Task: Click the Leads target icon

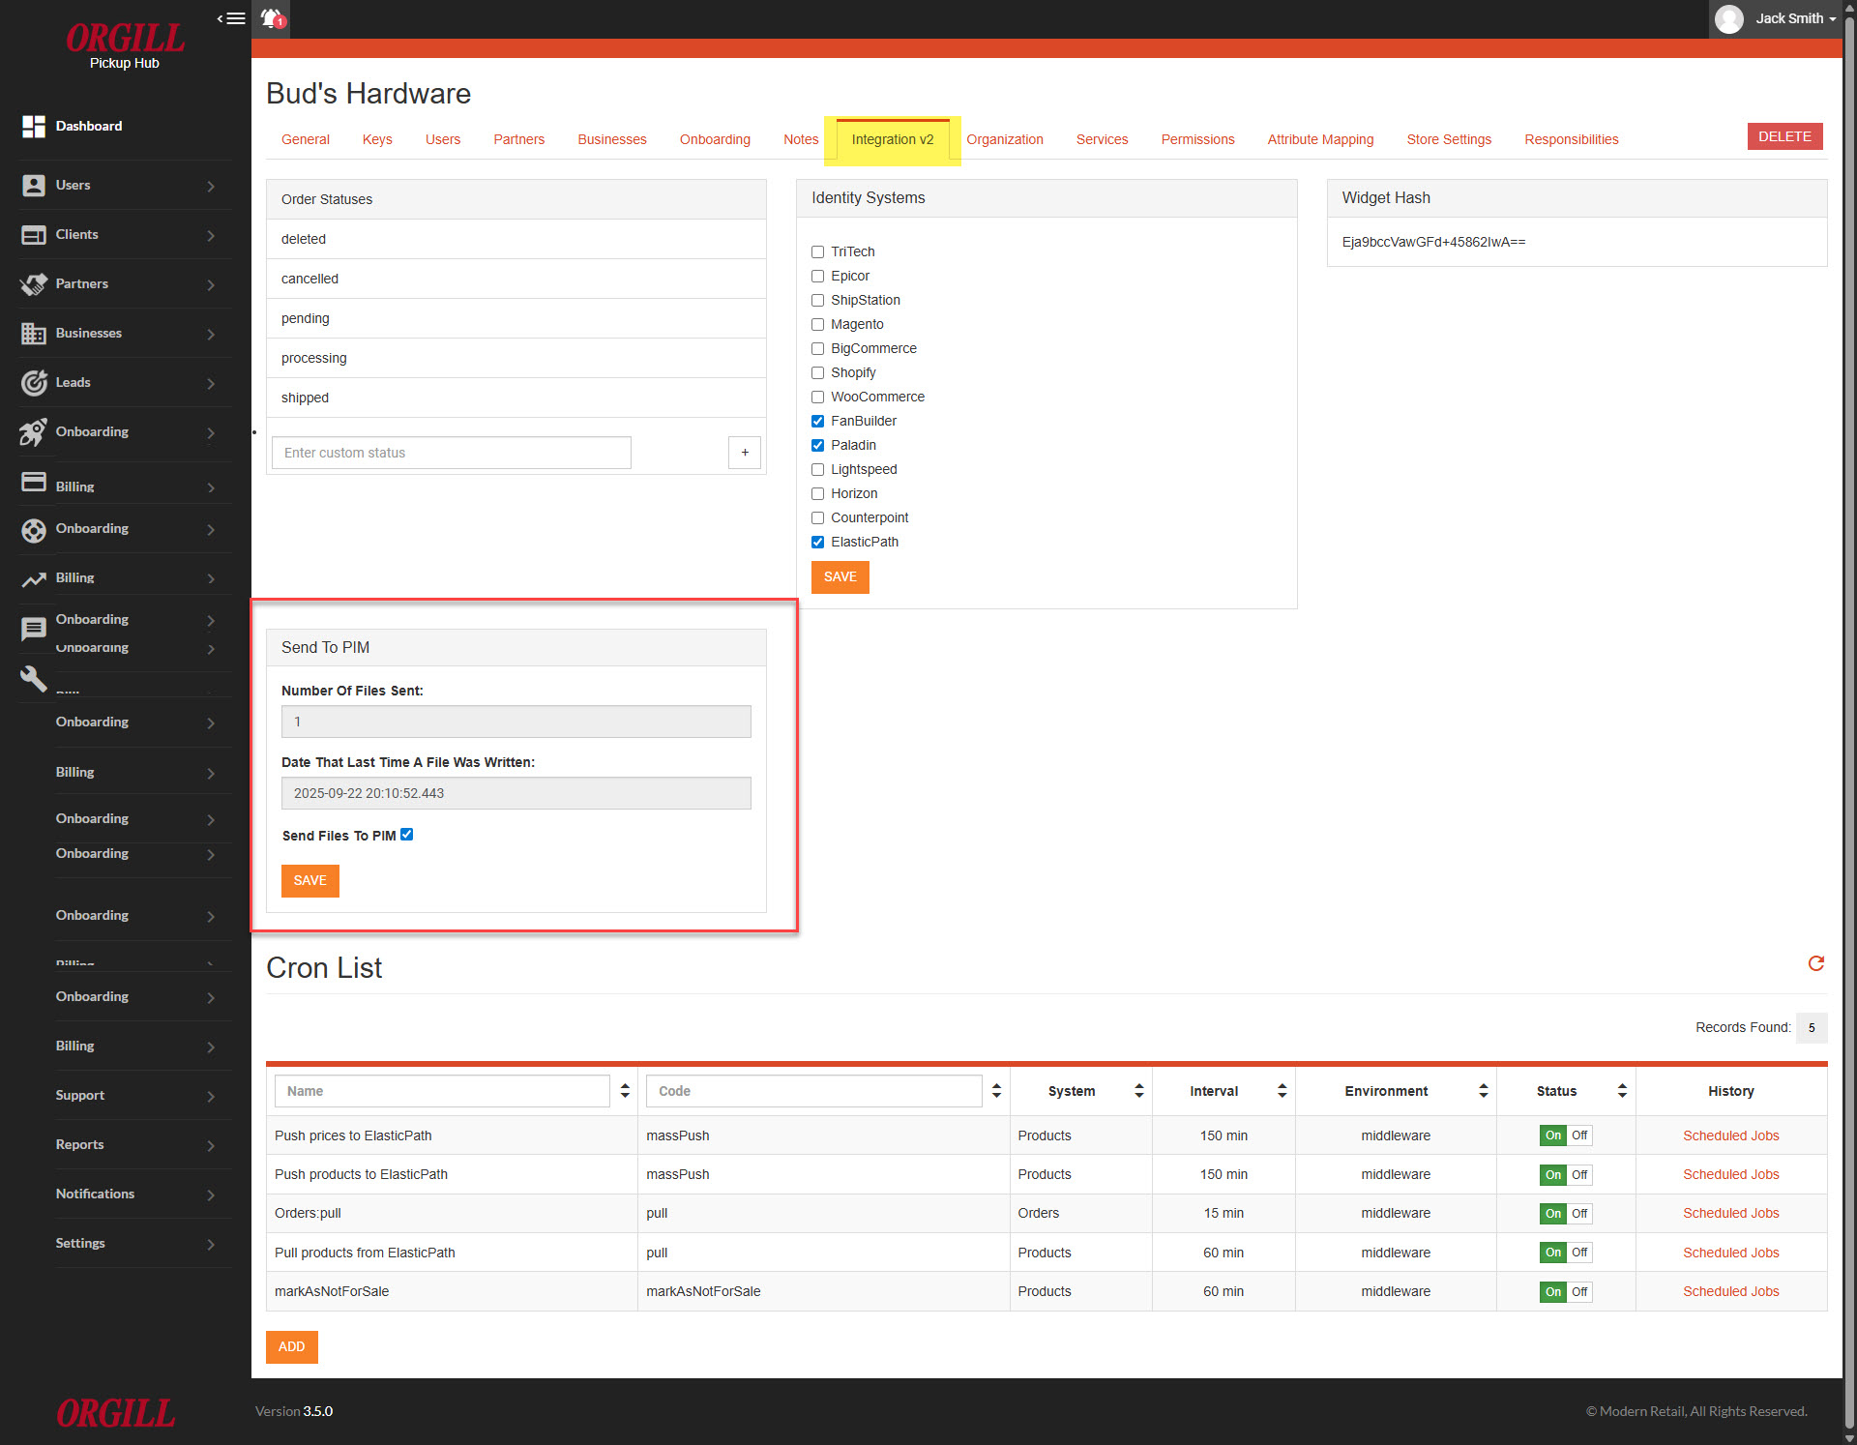Action: 34,383
